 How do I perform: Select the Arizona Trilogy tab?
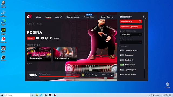89,17
